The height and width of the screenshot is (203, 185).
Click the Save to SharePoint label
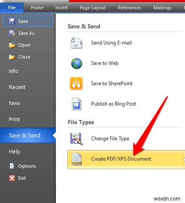click(x=112, y=83)
